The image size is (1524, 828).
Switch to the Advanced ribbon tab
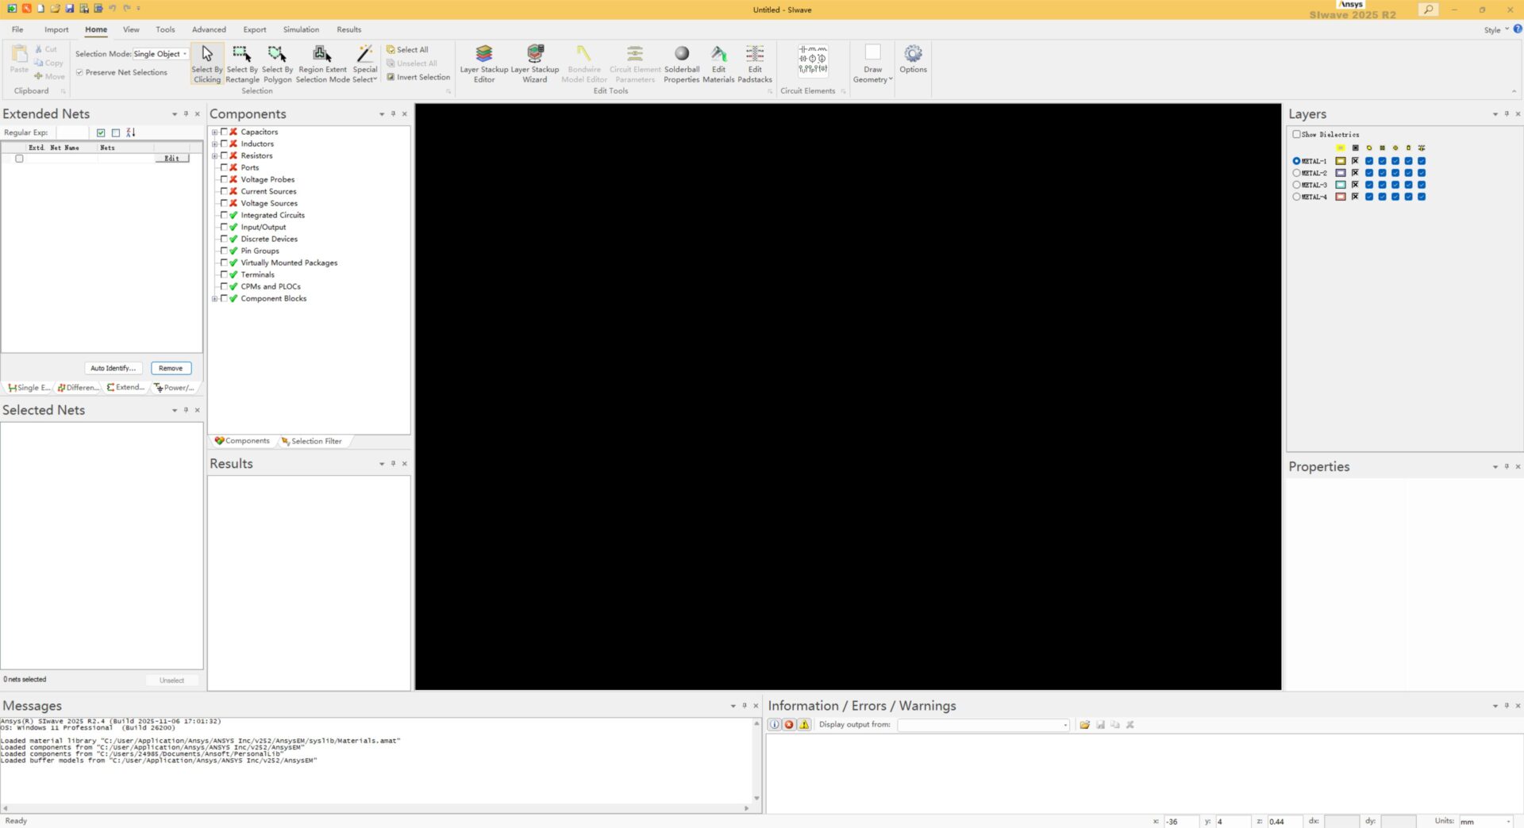209,29
